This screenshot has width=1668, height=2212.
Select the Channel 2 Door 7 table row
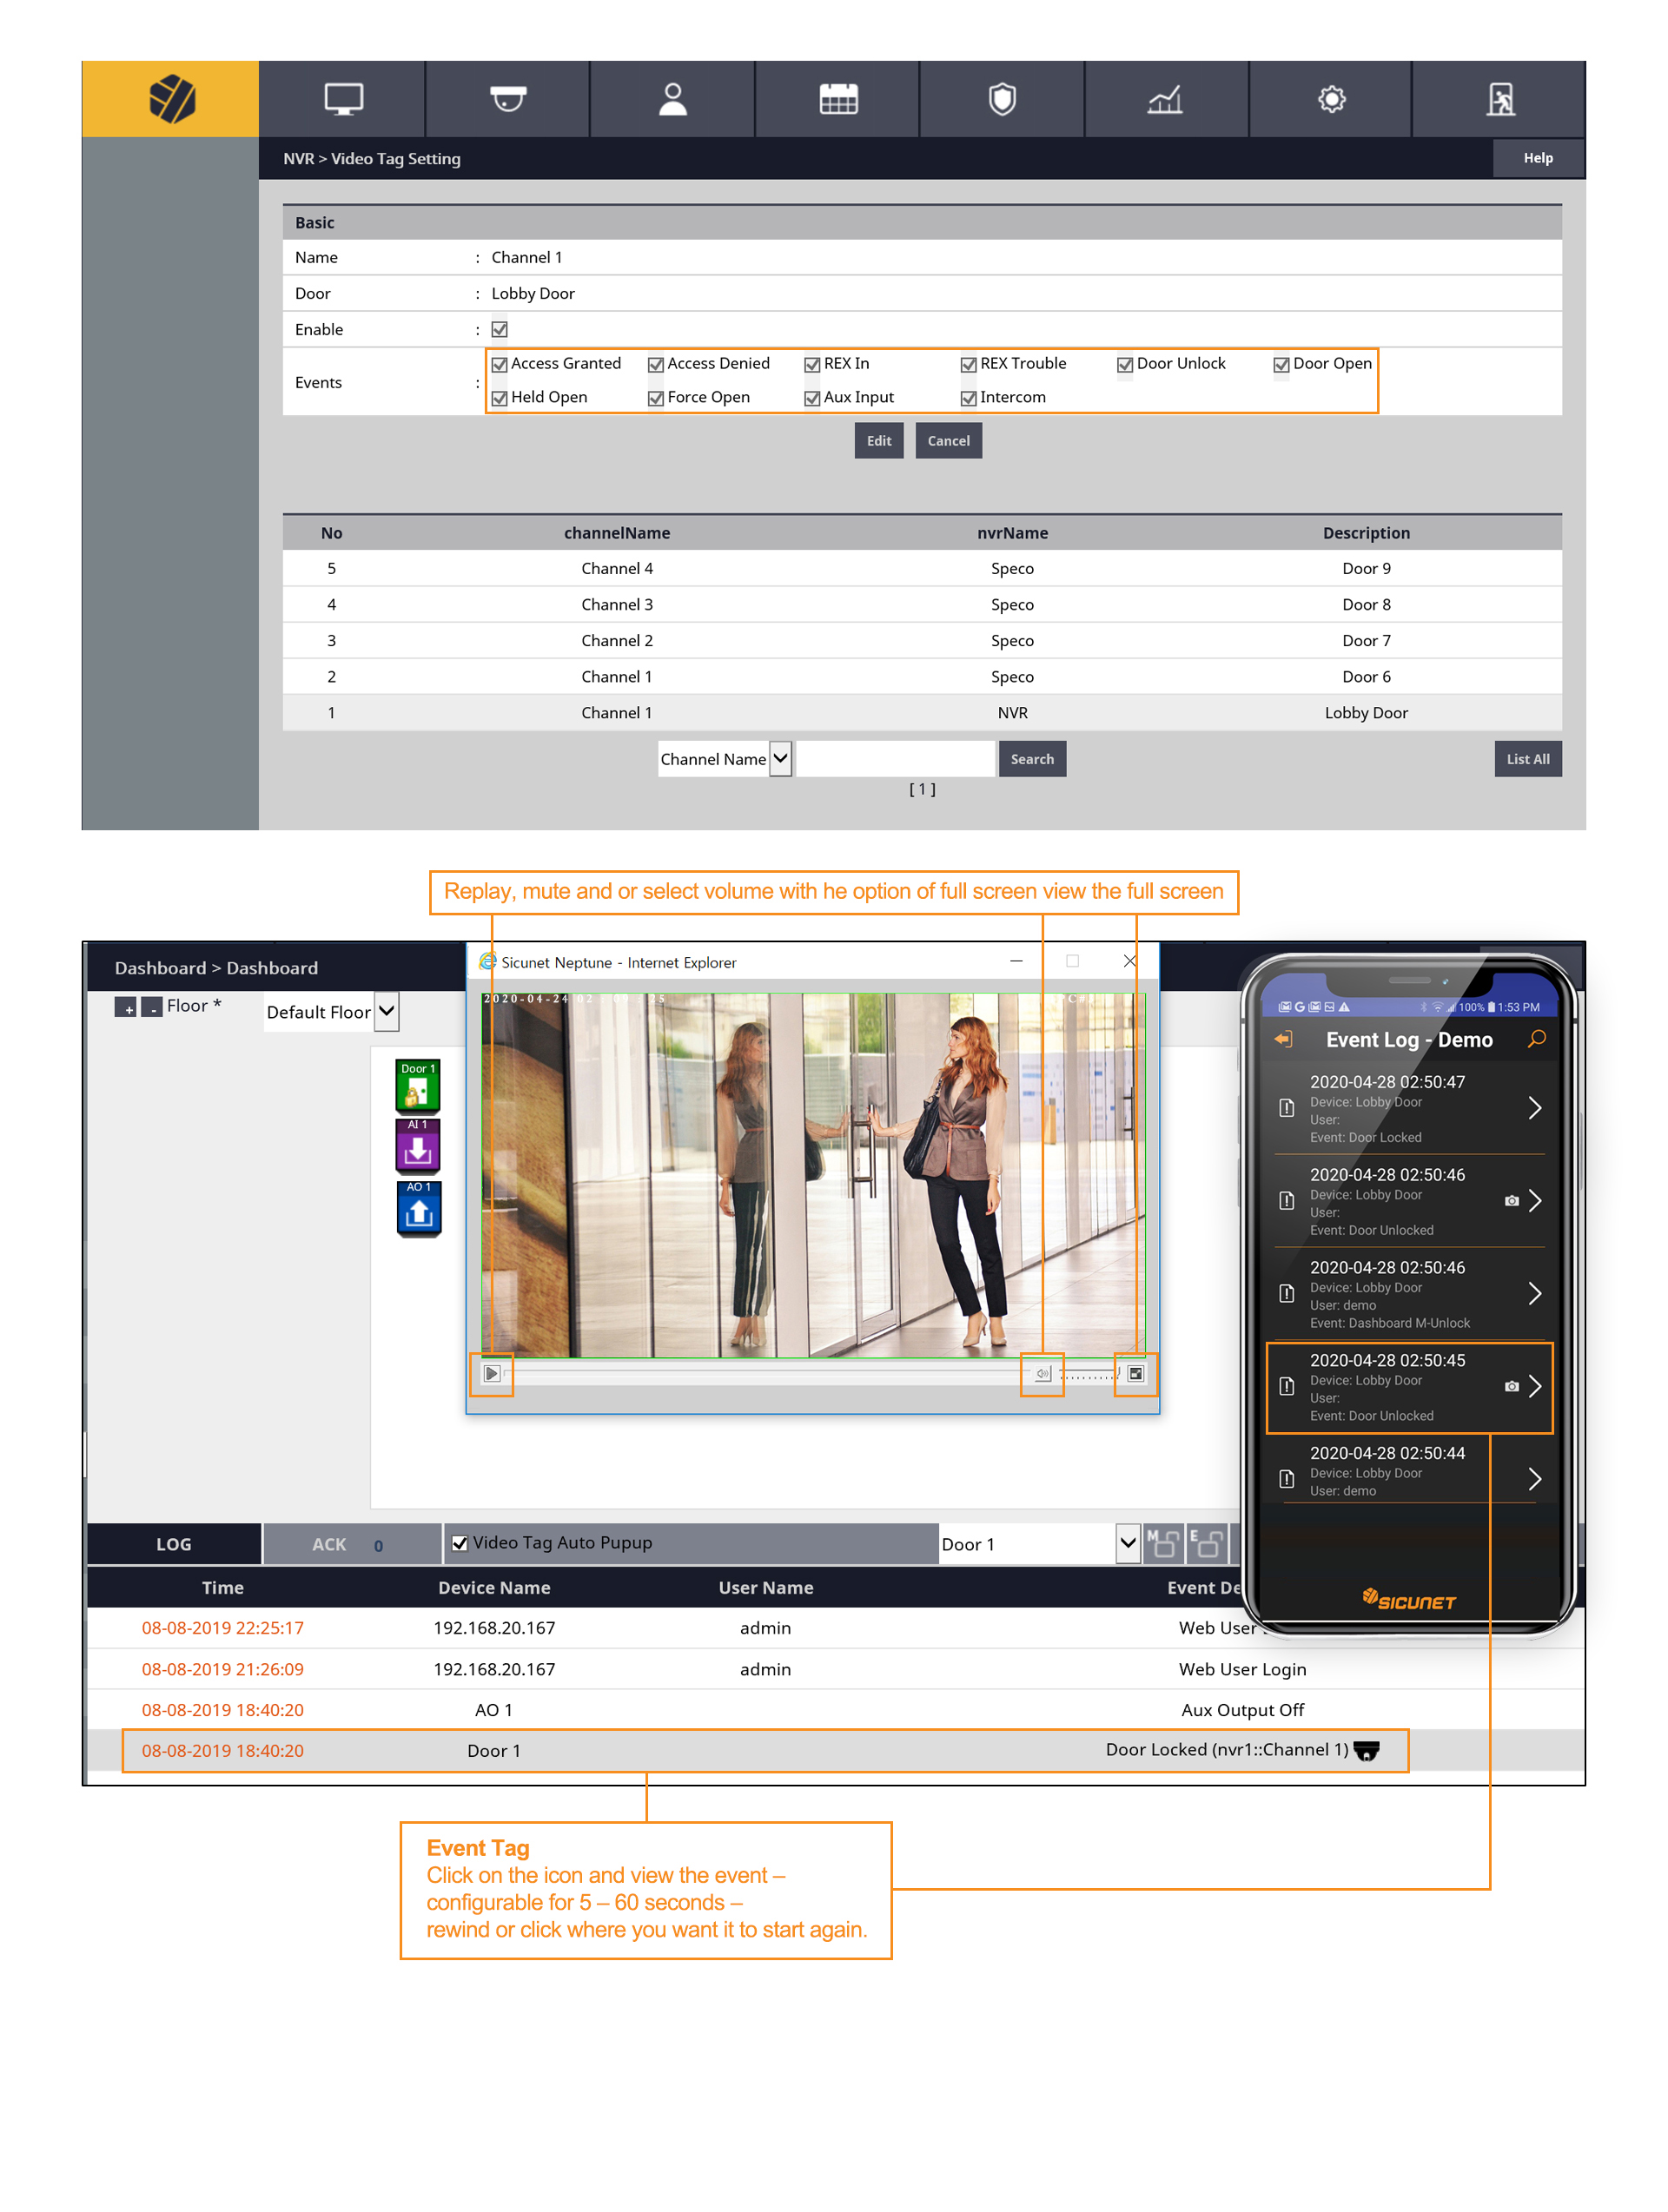pyautogui.click(x=922, y=641)
